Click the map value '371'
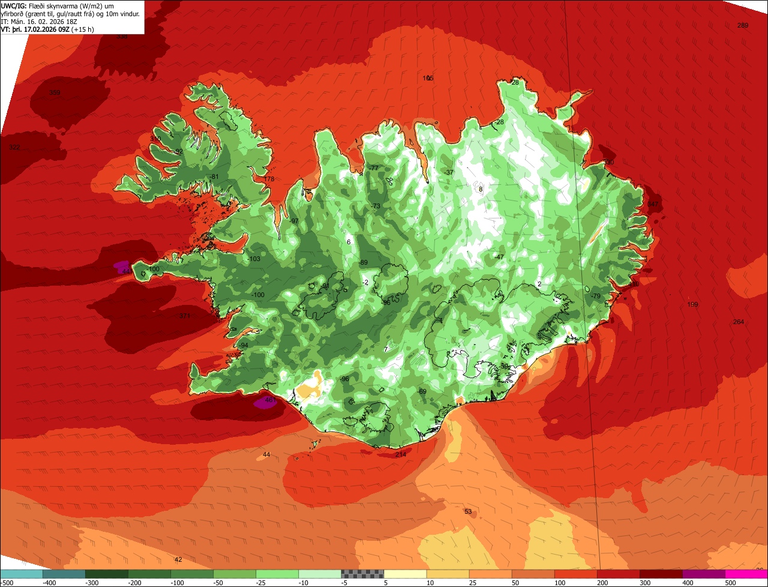 pos(184,316)
